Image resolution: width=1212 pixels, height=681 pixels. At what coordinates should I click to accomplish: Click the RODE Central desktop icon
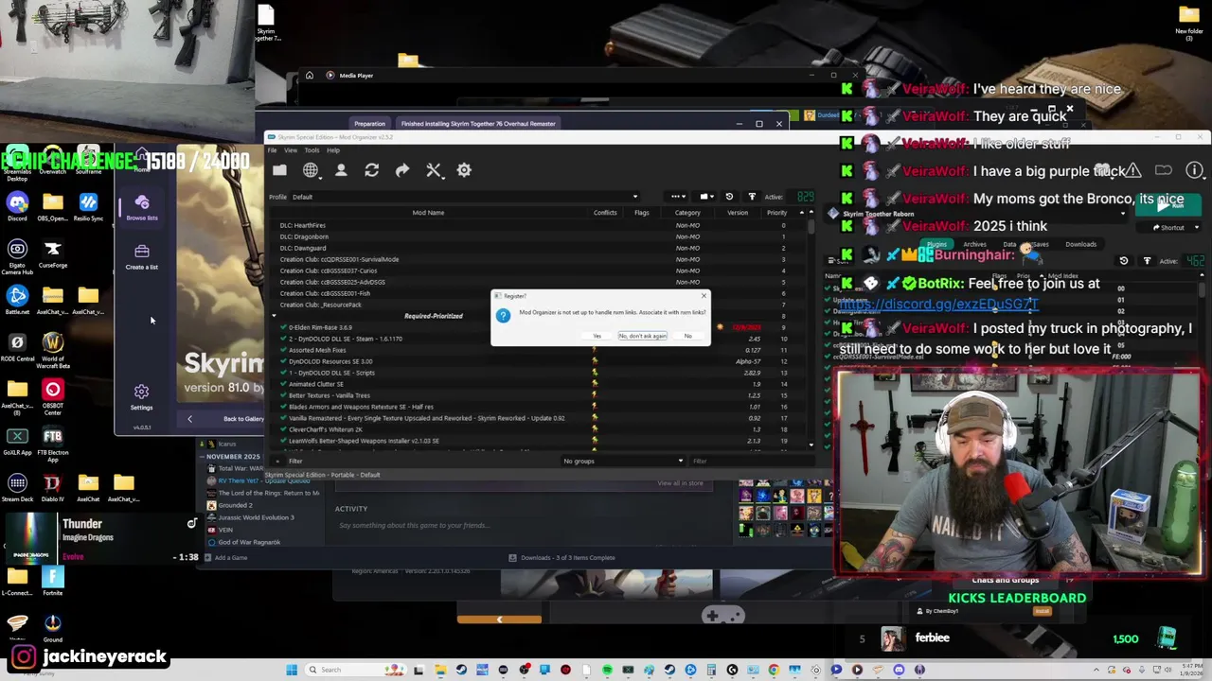point(17,346)
